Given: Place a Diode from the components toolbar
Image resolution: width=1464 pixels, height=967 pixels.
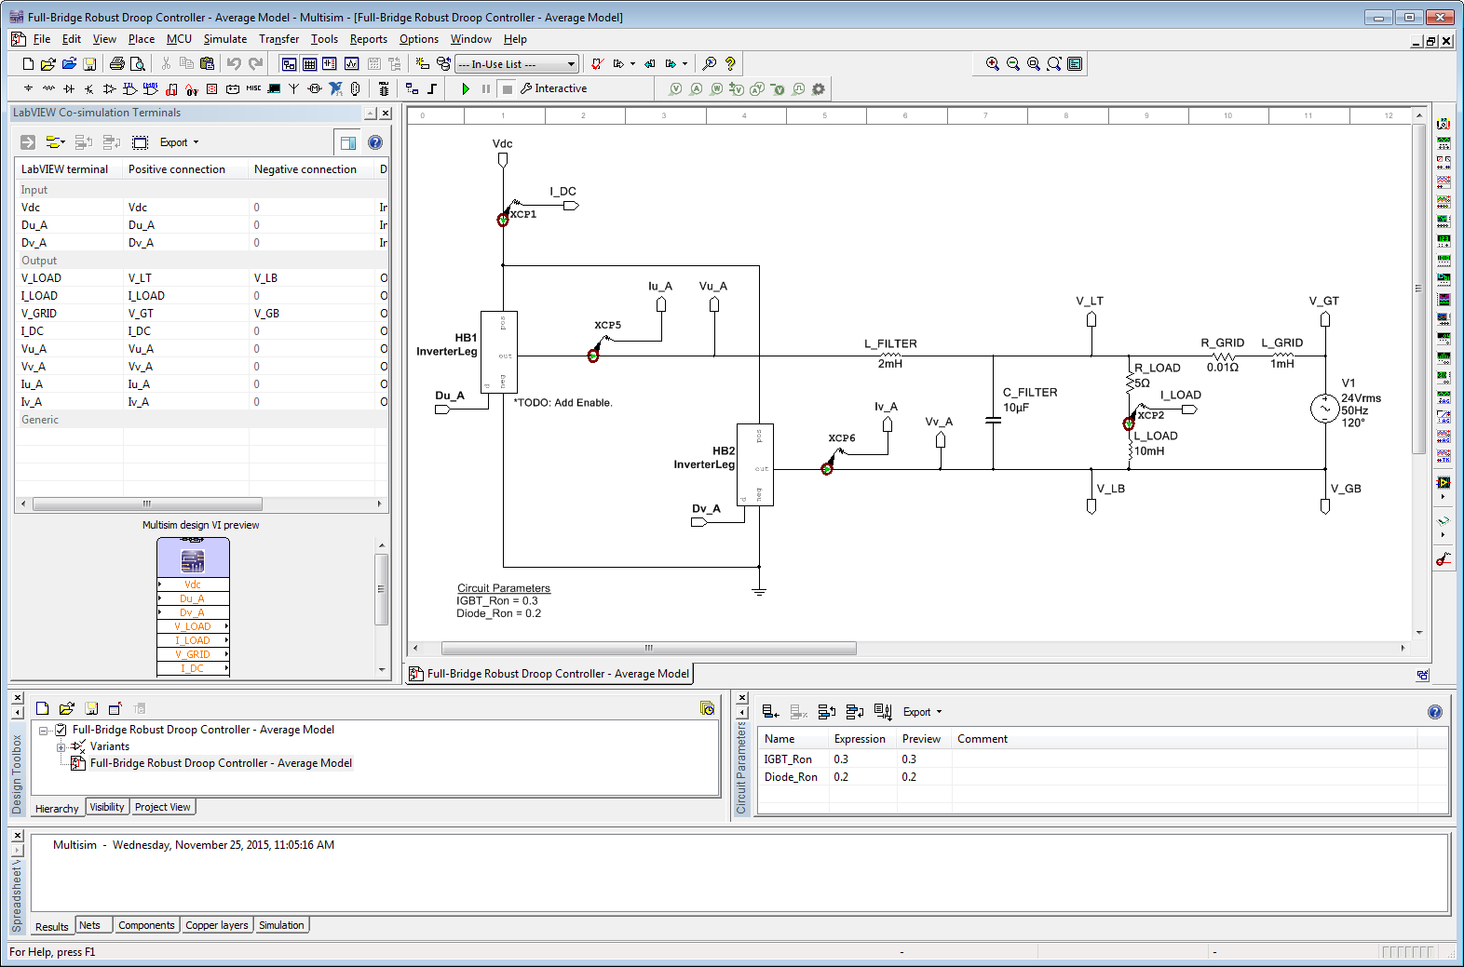Looking at the screenshot, I should pyautogui.click(x=69, y=89).
